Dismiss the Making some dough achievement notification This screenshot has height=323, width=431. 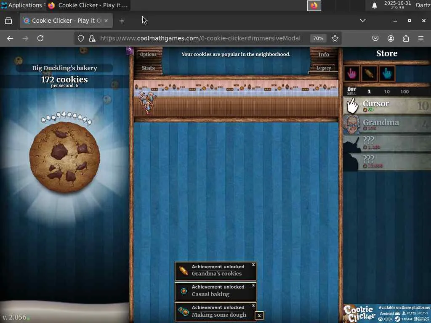(x=253, y=305)
